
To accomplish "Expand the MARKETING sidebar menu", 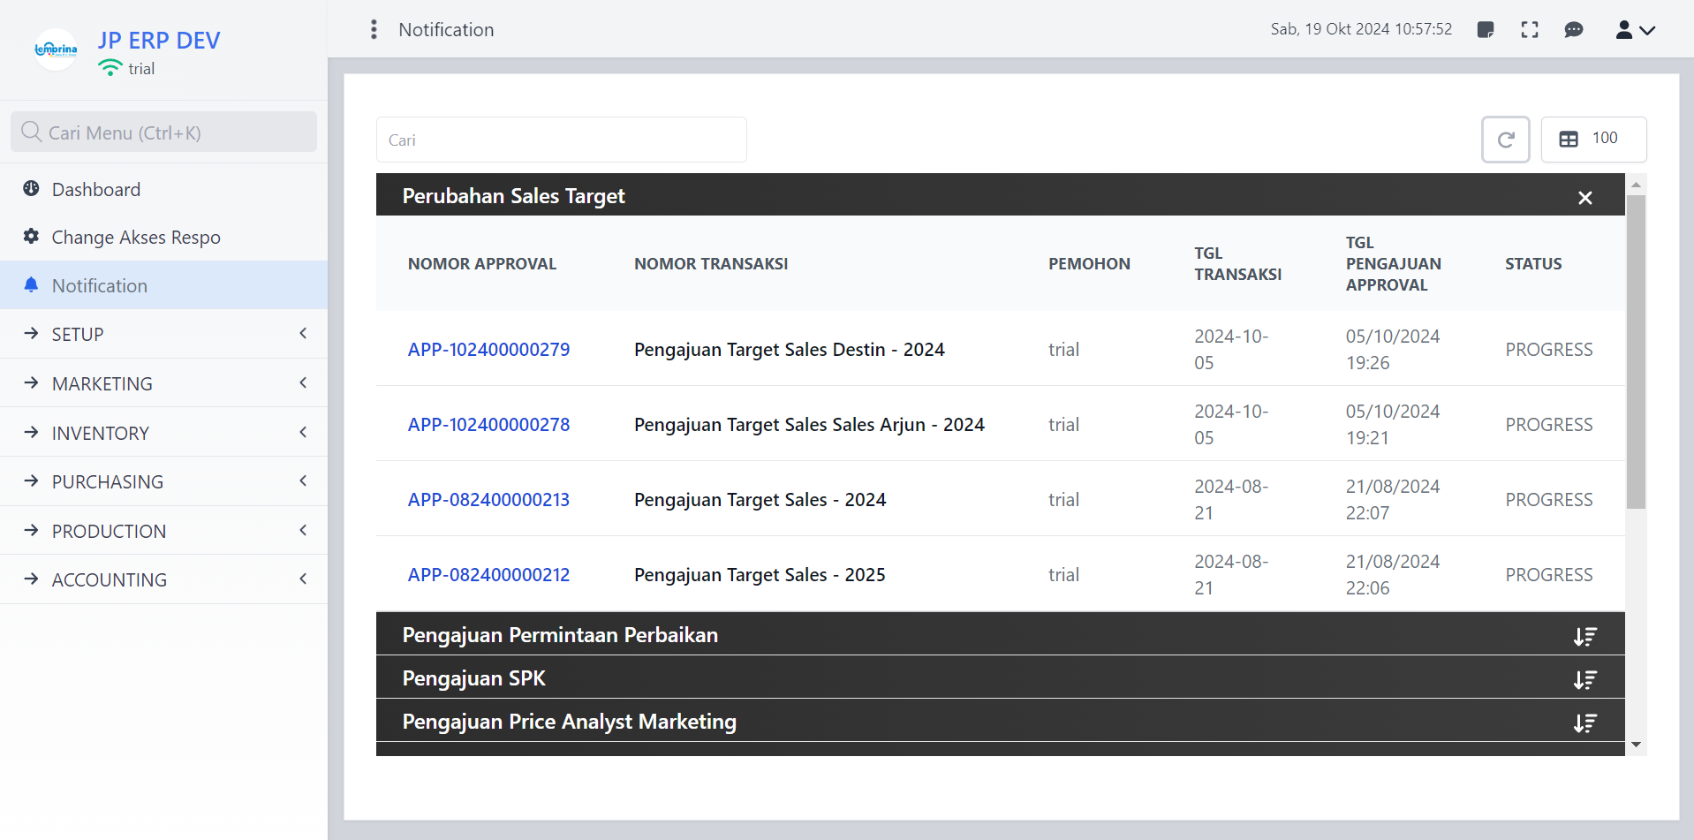I will coord(163,383).
